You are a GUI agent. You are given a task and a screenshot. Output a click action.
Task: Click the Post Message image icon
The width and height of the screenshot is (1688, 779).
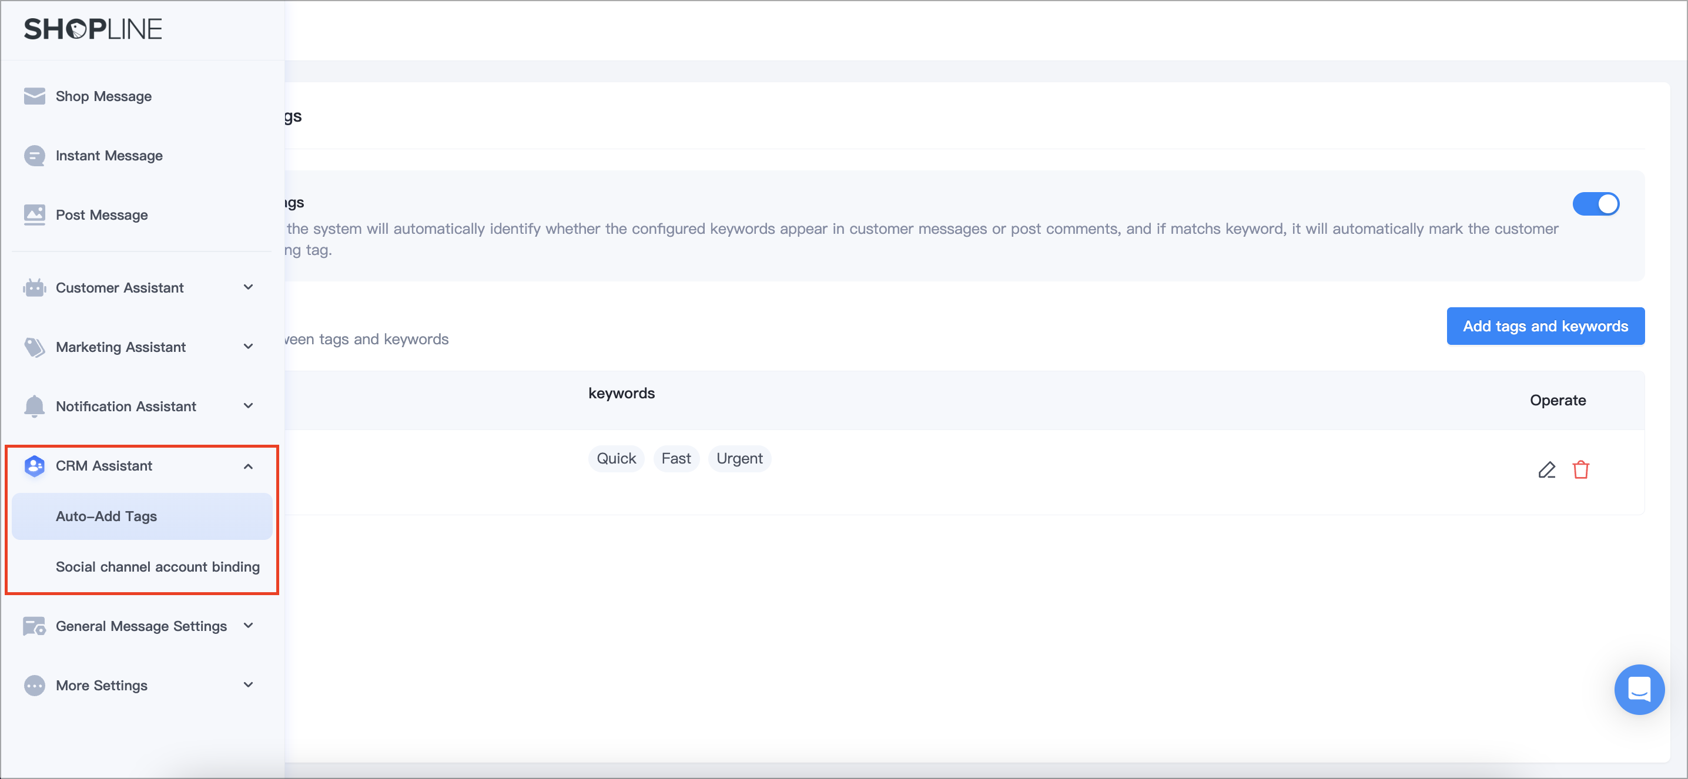(34, 215)
